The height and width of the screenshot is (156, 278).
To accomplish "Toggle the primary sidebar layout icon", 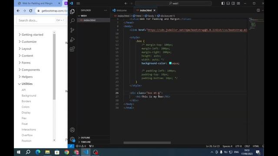I will pos(223,3).
